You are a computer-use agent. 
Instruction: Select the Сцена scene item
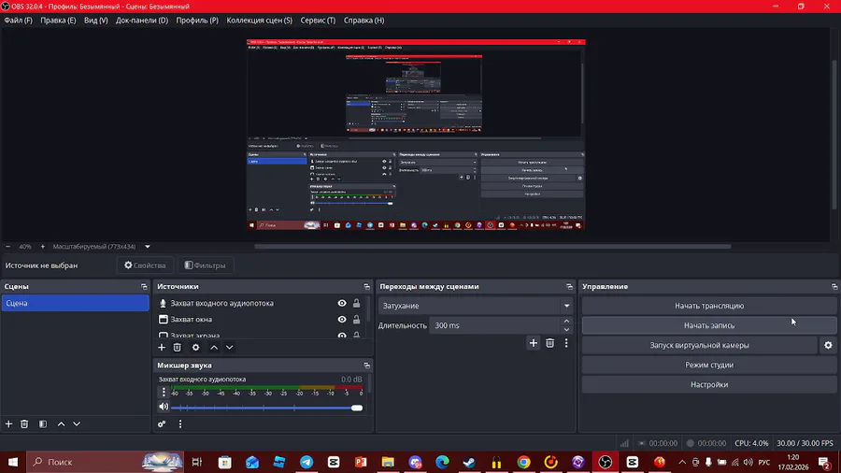point(75,303)
